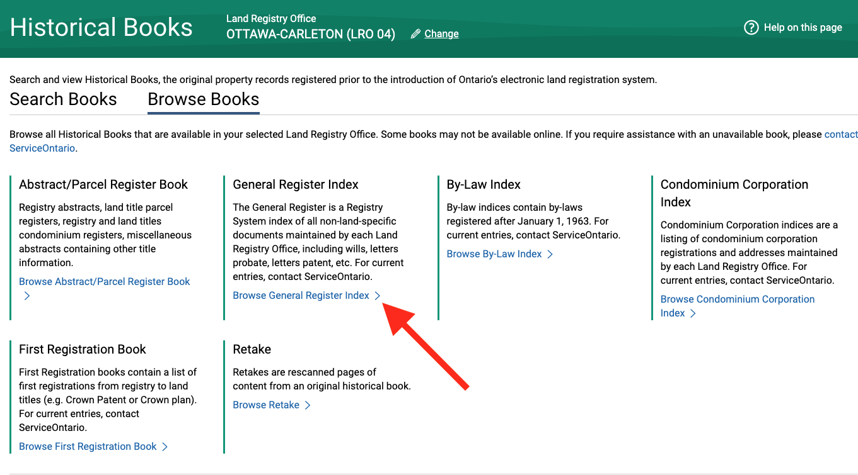
Task: Click the chevron after Browse Condominium Corporation Index
Action: [693, 313]
